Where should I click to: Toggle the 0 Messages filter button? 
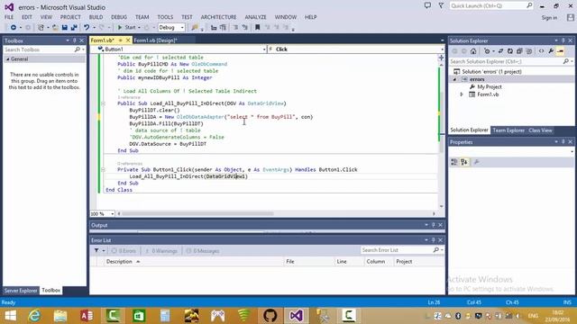203,251
